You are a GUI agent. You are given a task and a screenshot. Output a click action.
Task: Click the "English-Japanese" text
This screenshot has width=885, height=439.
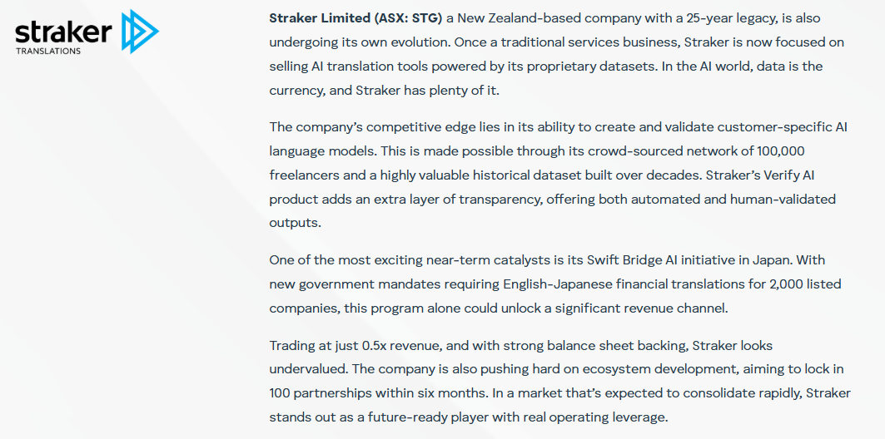(x=553, y=284)
